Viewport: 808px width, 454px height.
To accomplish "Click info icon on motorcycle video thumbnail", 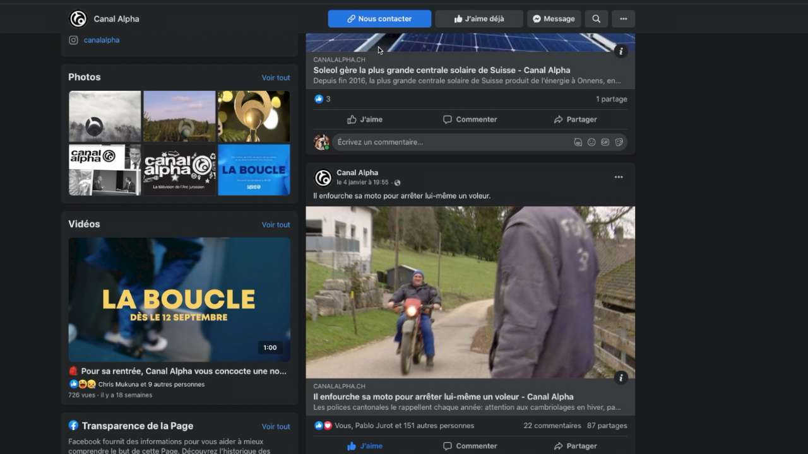I will click(x=621, y=378).
